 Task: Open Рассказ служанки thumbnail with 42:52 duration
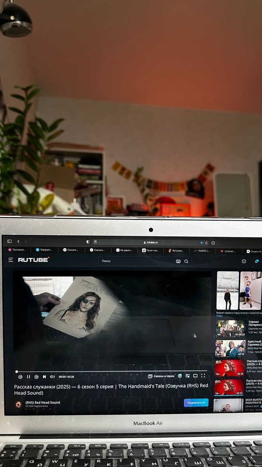click(229, 387)
